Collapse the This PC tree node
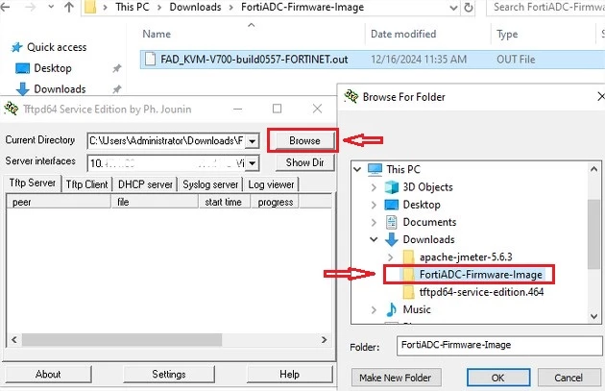The image size is (605, 391). [357, 169]
